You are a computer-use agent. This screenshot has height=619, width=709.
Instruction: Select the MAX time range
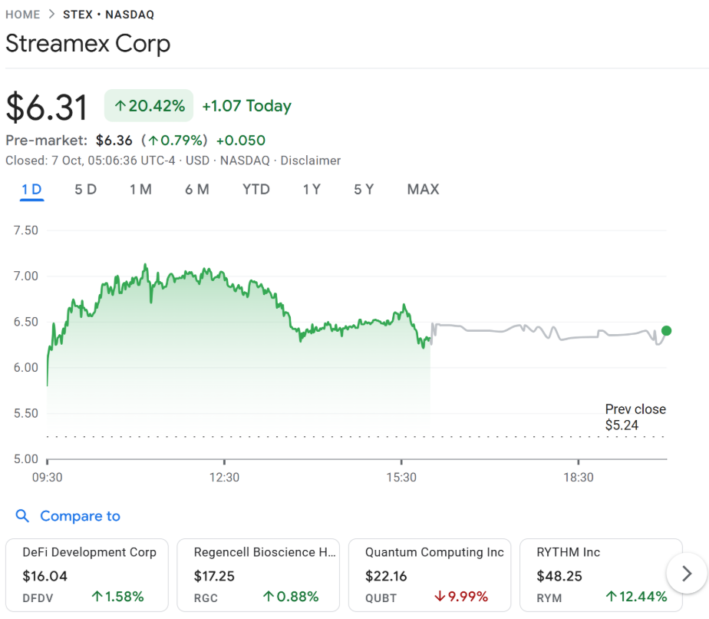(x=423, y=189)
